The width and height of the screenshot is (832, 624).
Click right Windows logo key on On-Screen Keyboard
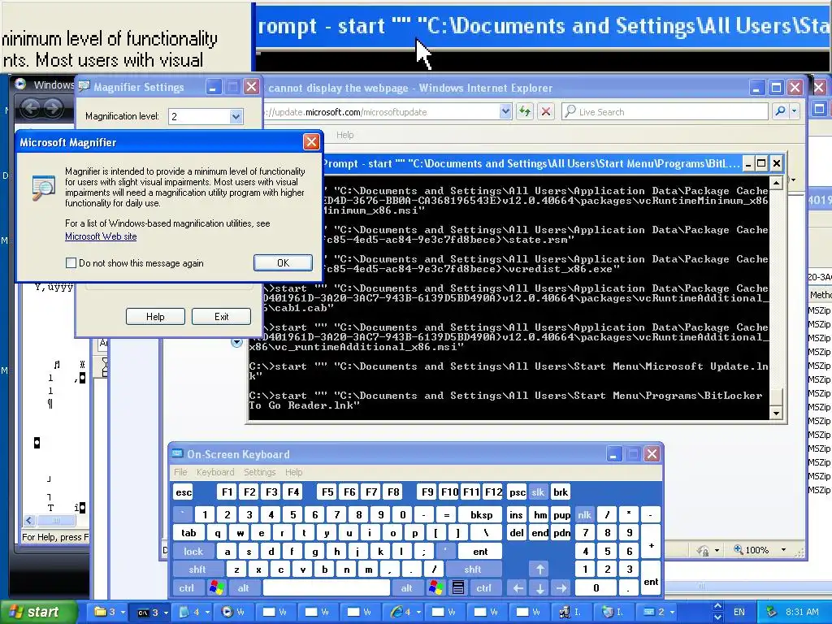(436, 588)
